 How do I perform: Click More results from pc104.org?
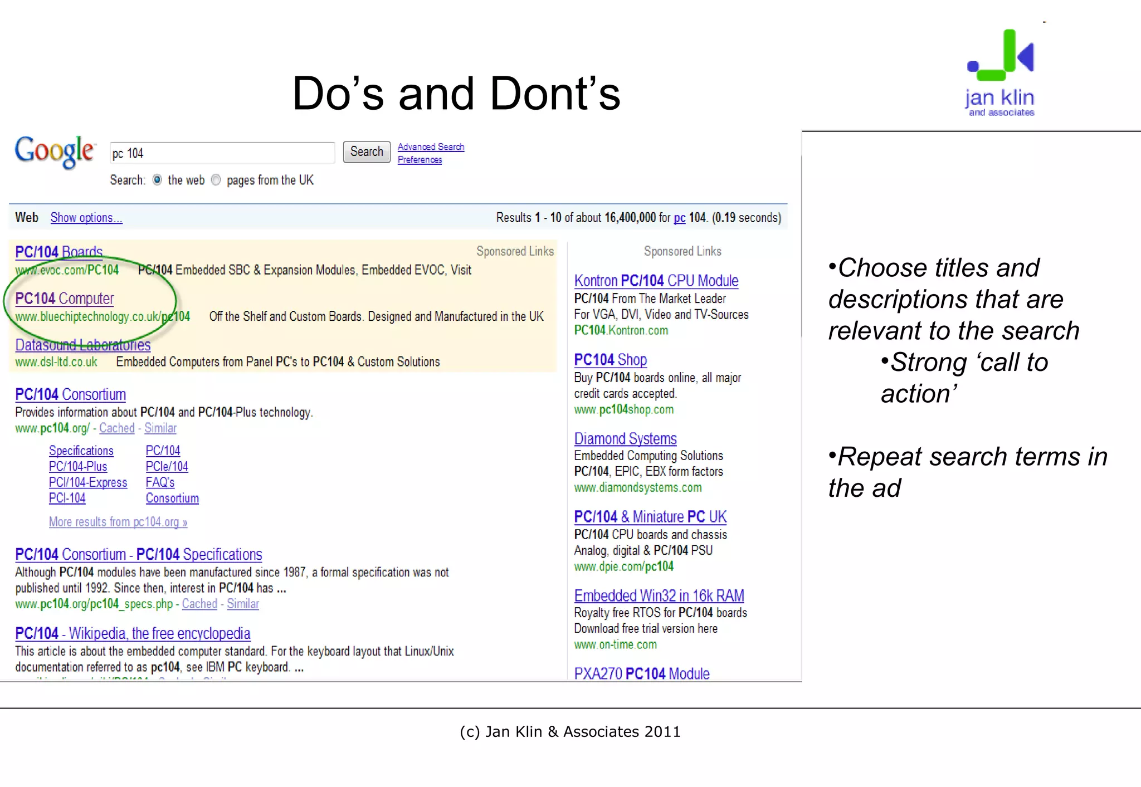[118, 522]
